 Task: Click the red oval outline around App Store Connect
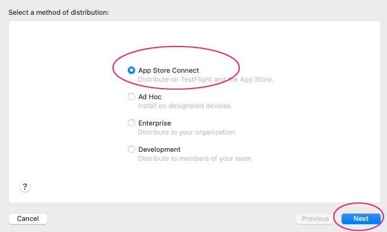point(176,47)
